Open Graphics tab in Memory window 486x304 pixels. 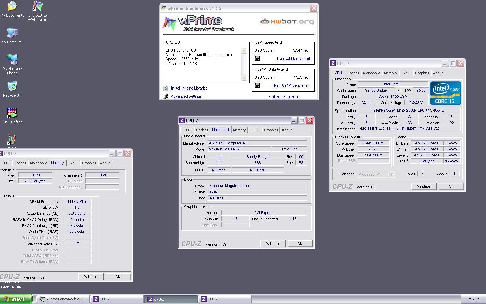(89, 163)
